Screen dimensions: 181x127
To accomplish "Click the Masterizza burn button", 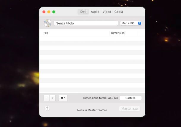I will [129, 109].
